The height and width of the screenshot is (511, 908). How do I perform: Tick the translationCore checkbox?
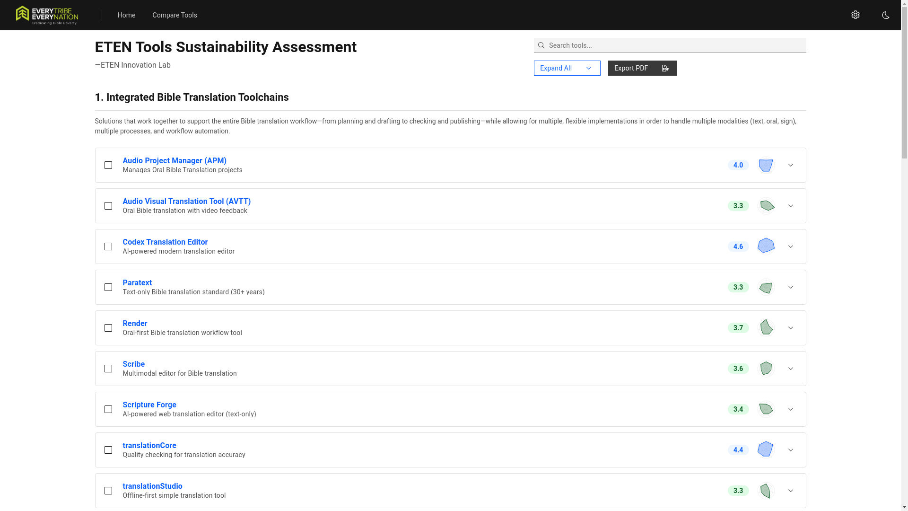(108, 450)
